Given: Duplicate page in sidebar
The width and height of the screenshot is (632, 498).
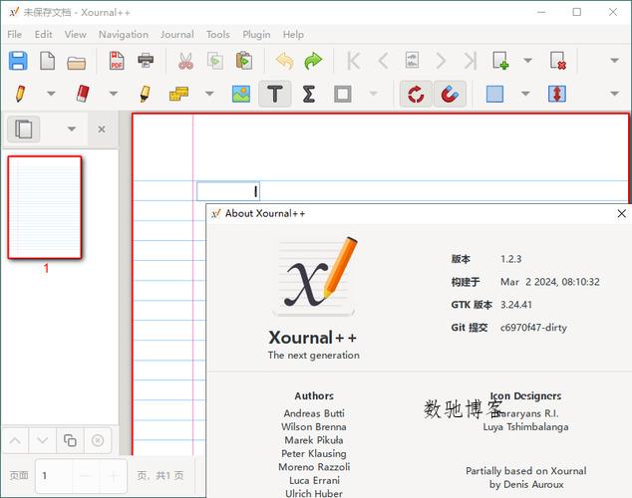Looking at the screenshot, I should (70, 440).
